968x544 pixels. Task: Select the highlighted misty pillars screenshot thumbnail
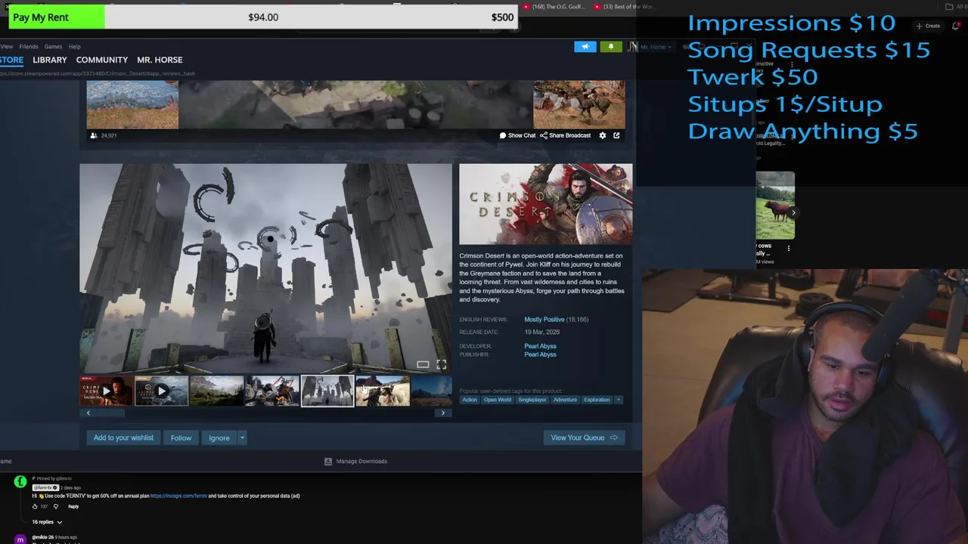pos(327,391)
